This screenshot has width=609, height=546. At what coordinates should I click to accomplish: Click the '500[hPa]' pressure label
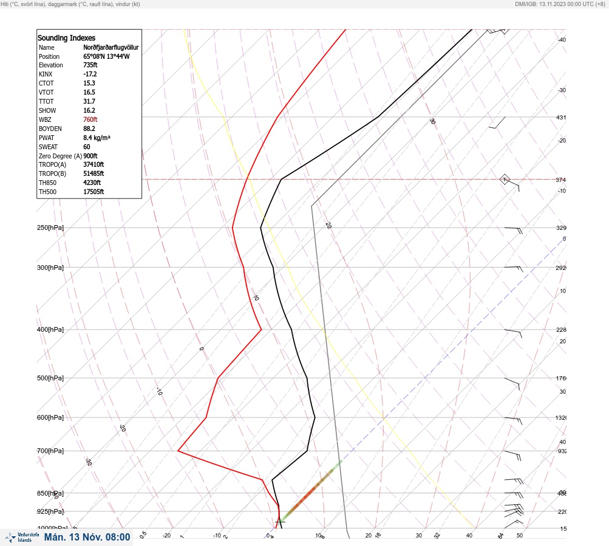coord(50,378)
